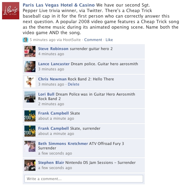
Task: Click Frank Campbell's avatar on "Skate, surrender"
Action: [30, 131]
